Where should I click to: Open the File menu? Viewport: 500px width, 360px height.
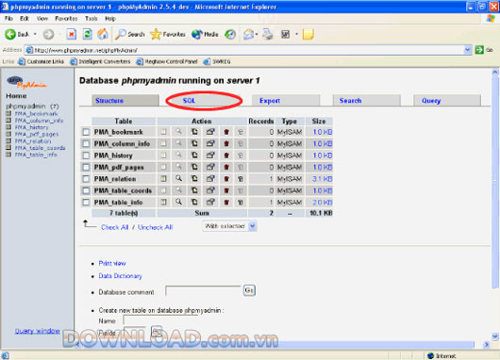tap(8, 19)
